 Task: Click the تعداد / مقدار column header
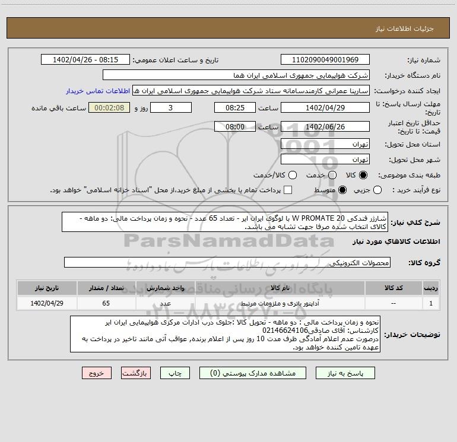click(106, 288)
